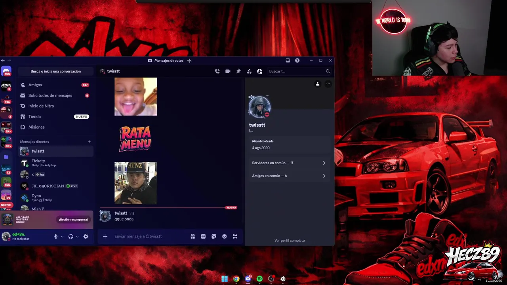Open the Windows Start button
The image size is (507, 285).
coord(225,279)
